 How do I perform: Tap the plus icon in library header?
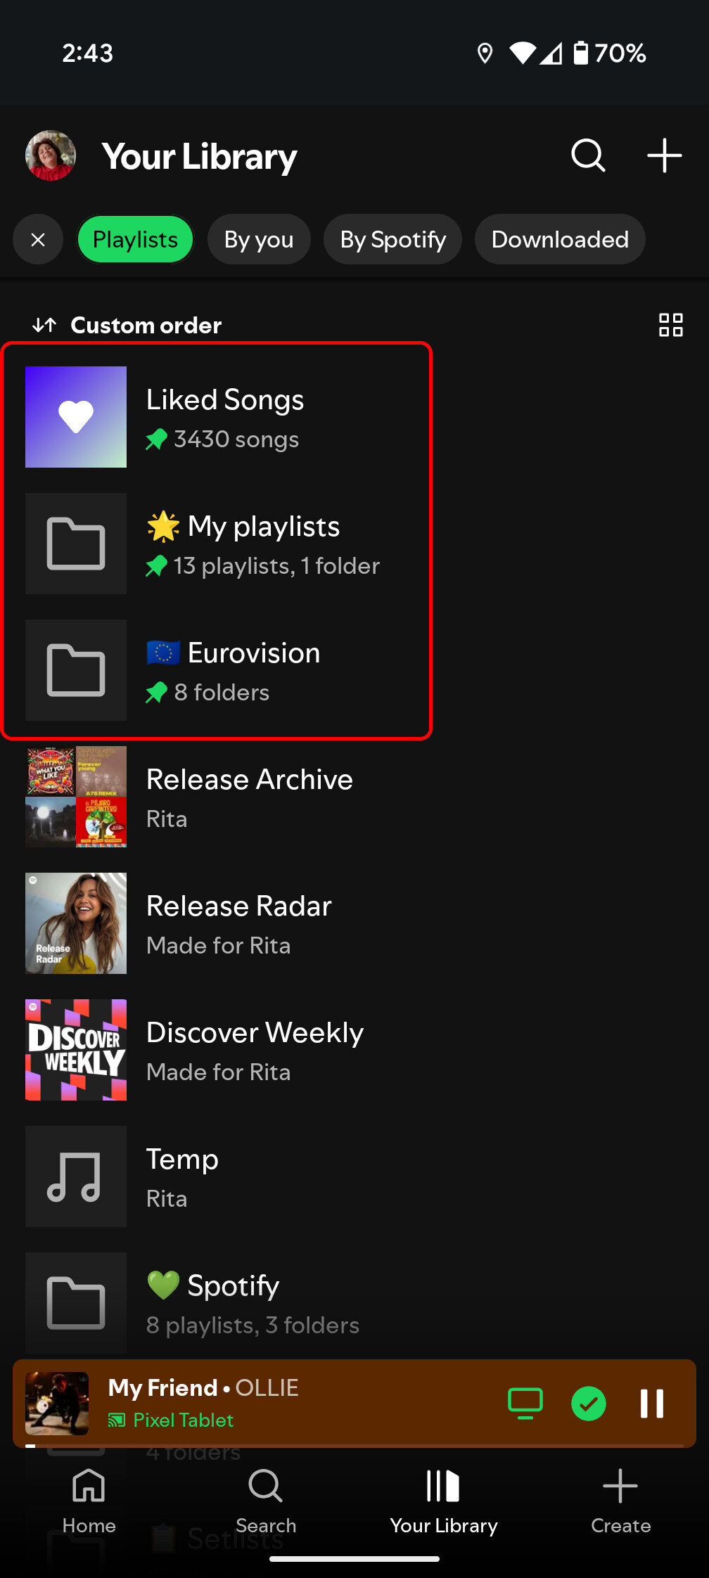[x=664, y=155]
